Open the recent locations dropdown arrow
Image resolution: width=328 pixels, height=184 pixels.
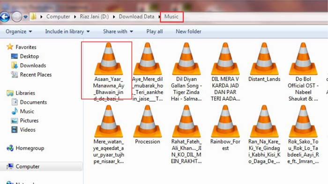click(25, 17)
